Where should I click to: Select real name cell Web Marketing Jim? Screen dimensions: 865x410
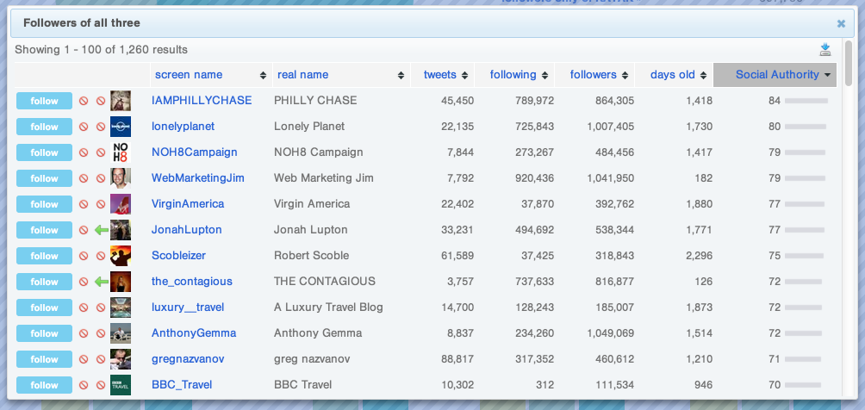pos(323,178)
